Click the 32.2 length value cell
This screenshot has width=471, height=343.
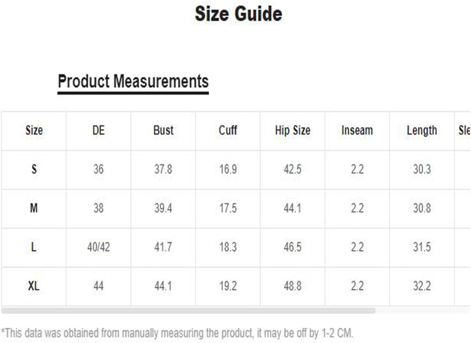(422, 286)
